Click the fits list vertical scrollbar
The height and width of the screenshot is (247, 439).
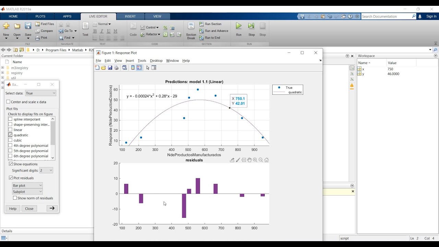(53, 138)
